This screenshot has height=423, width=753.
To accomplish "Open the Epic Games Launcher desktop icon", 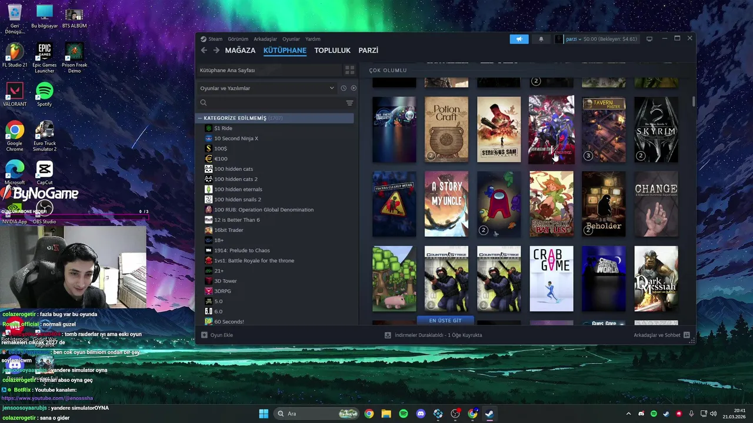I will (x=45, y=58).
